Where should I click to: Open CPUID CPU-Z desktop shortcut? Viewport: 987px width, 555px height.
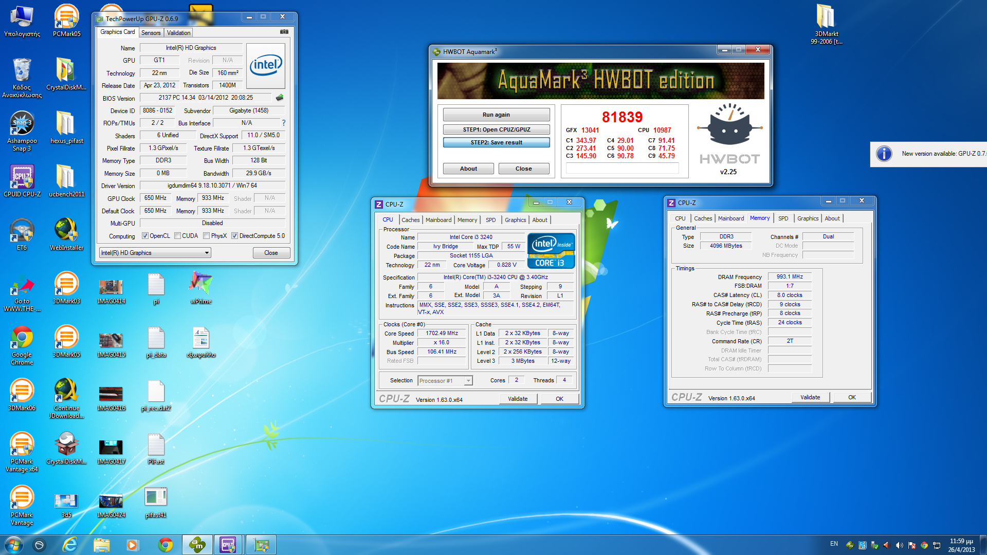(22, 181)
